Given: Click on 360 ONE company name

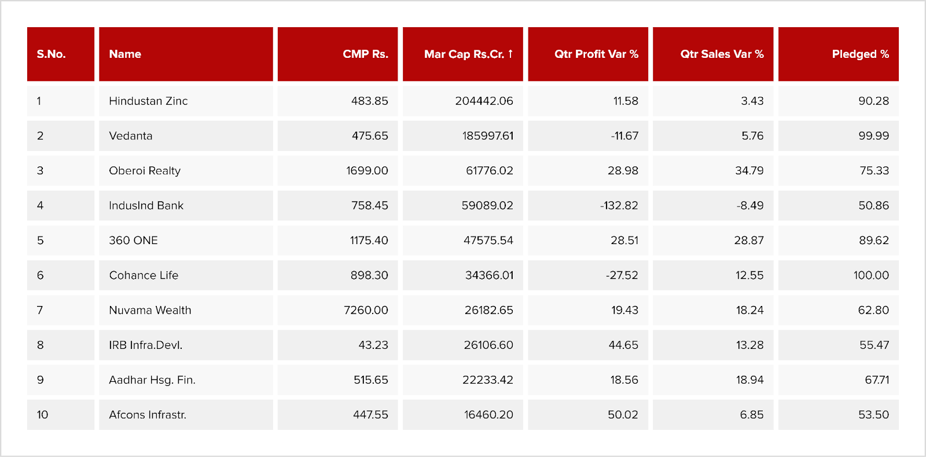Looking at the screenshot, I should coord(133,240).
